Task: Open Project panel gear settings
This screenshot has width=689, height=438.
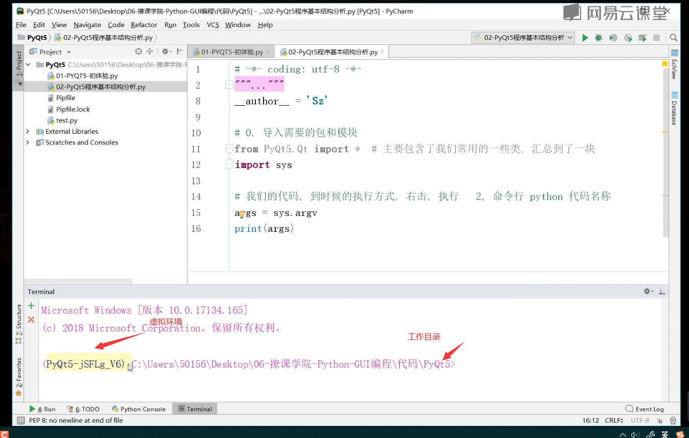Action: 166,52
